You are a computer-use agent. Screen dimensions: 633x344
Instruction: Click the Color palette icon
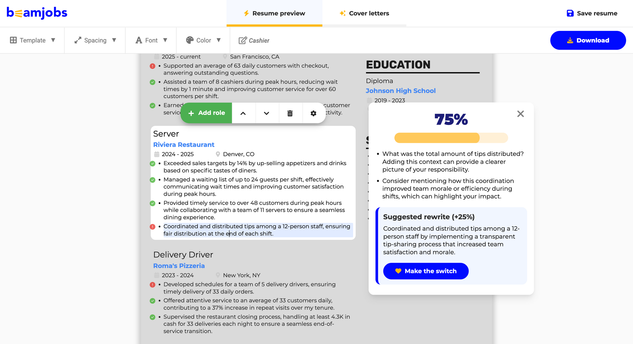pos(190,40)
